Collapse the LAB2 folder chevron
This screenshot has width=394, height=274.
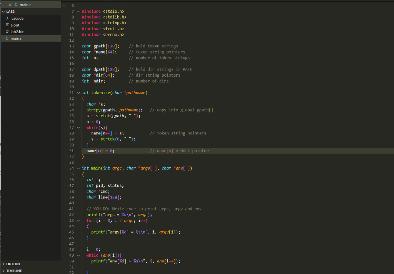tap(3, 11)
